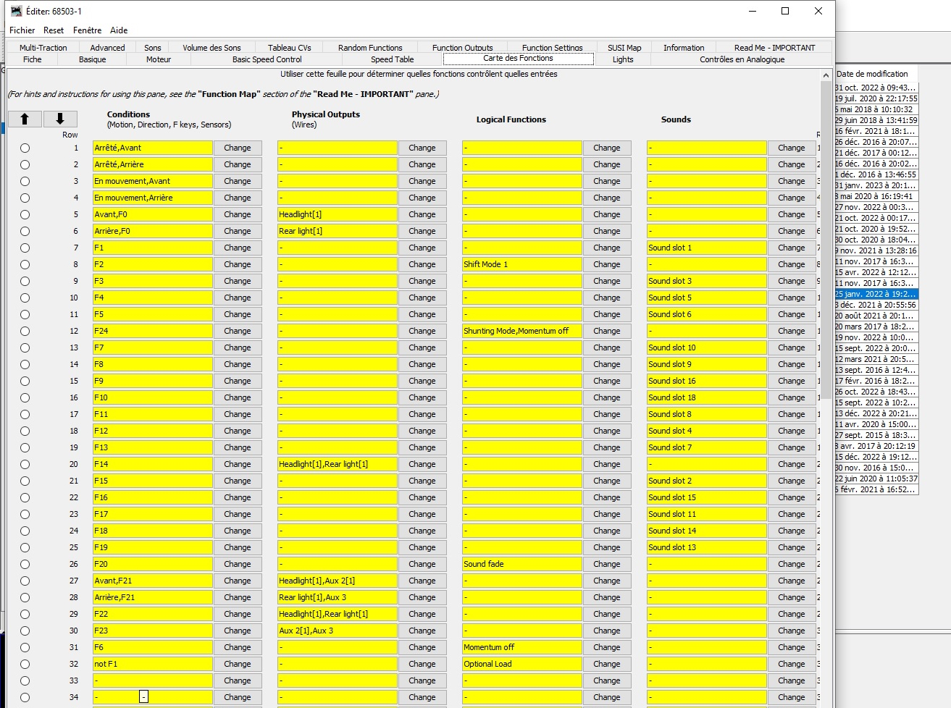Select the radio button for row 27

[25, 581]
